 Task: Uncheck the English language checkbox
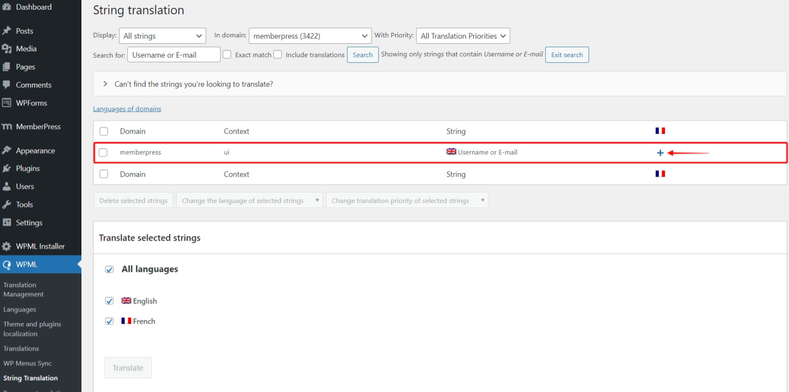[109, 301]
